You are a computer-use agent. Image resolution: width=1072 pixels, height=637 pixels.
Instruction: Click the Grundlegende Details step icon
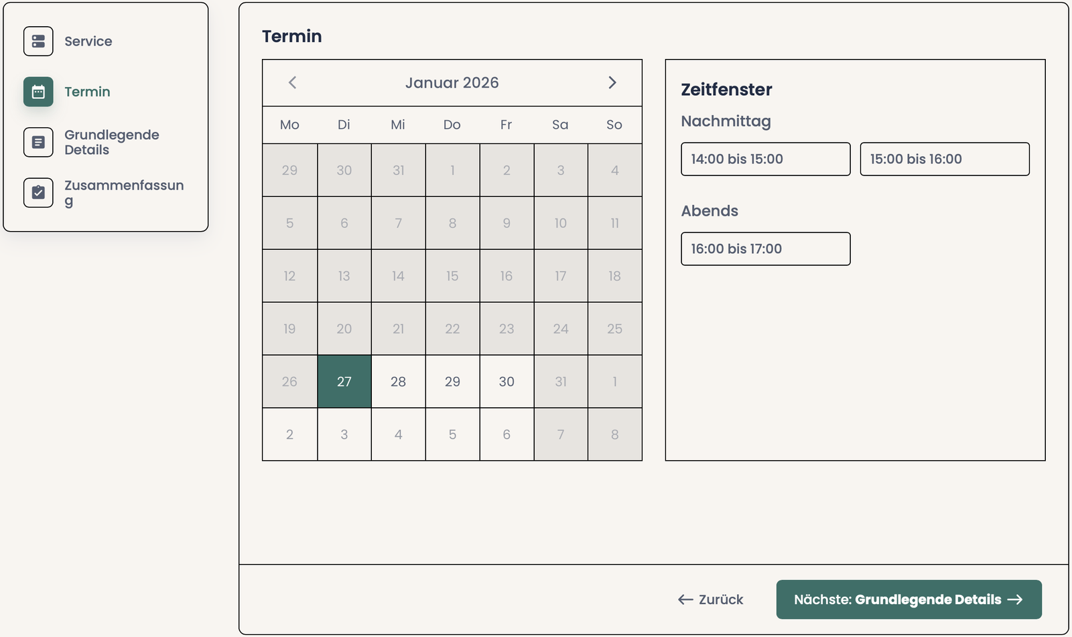point(38,142)
